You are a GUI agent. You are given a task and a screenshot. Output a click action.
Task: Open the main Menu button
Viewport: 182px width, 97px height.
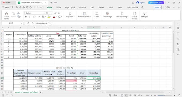click(x=6, y=7)
